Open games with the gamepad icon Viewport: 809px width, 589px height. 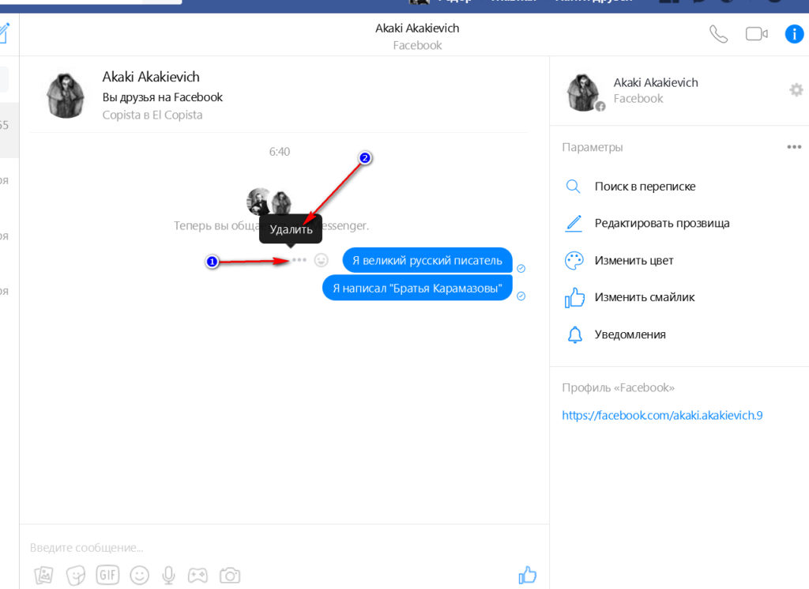(198, 575)
